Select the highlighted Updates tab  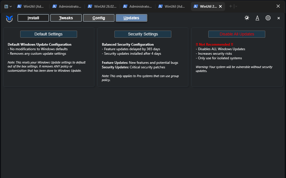pyautogui.click(x=131, y=18)
